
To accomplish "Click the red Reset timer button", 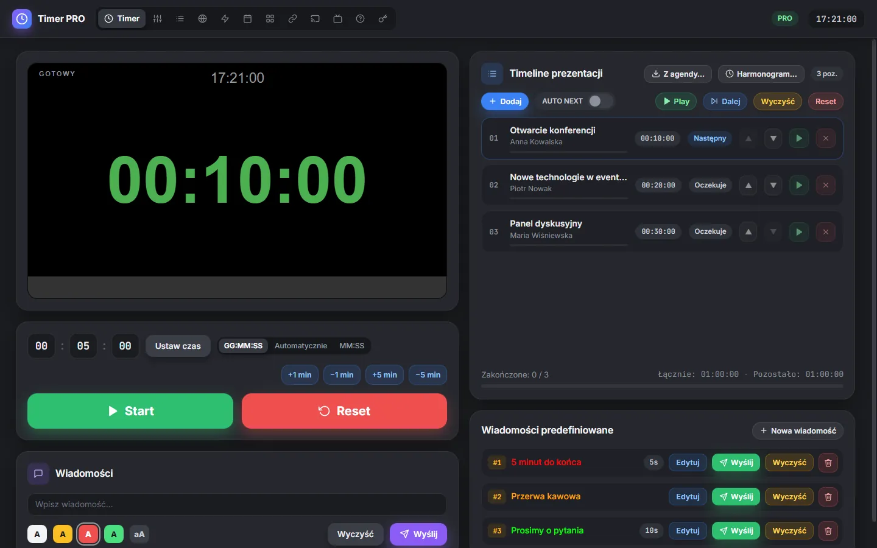I will tap(344, 411).
